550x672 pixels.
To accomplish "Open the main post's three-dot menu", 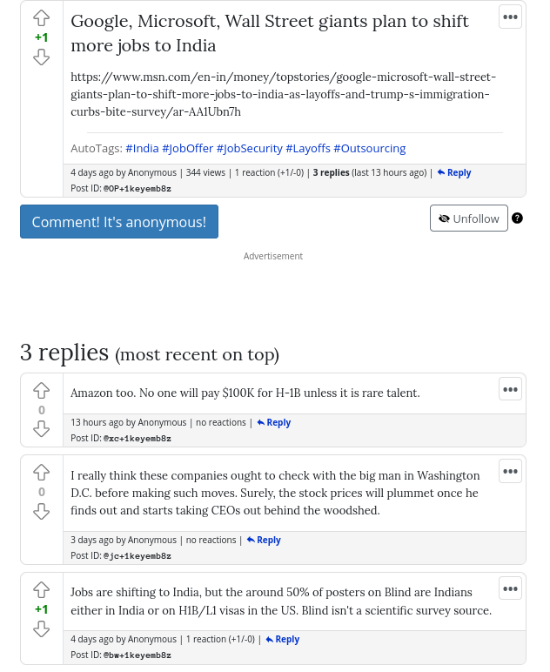I will (x=510, y=17).
